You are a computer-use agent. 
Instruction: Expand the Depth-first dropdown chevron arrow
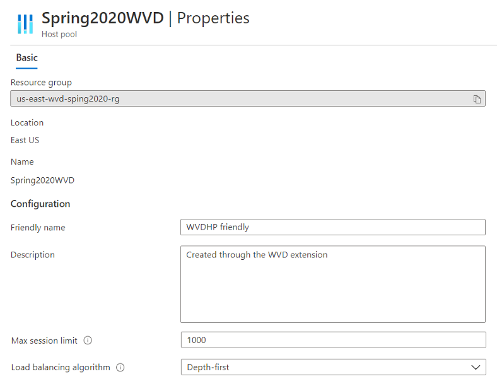(476, 367)
